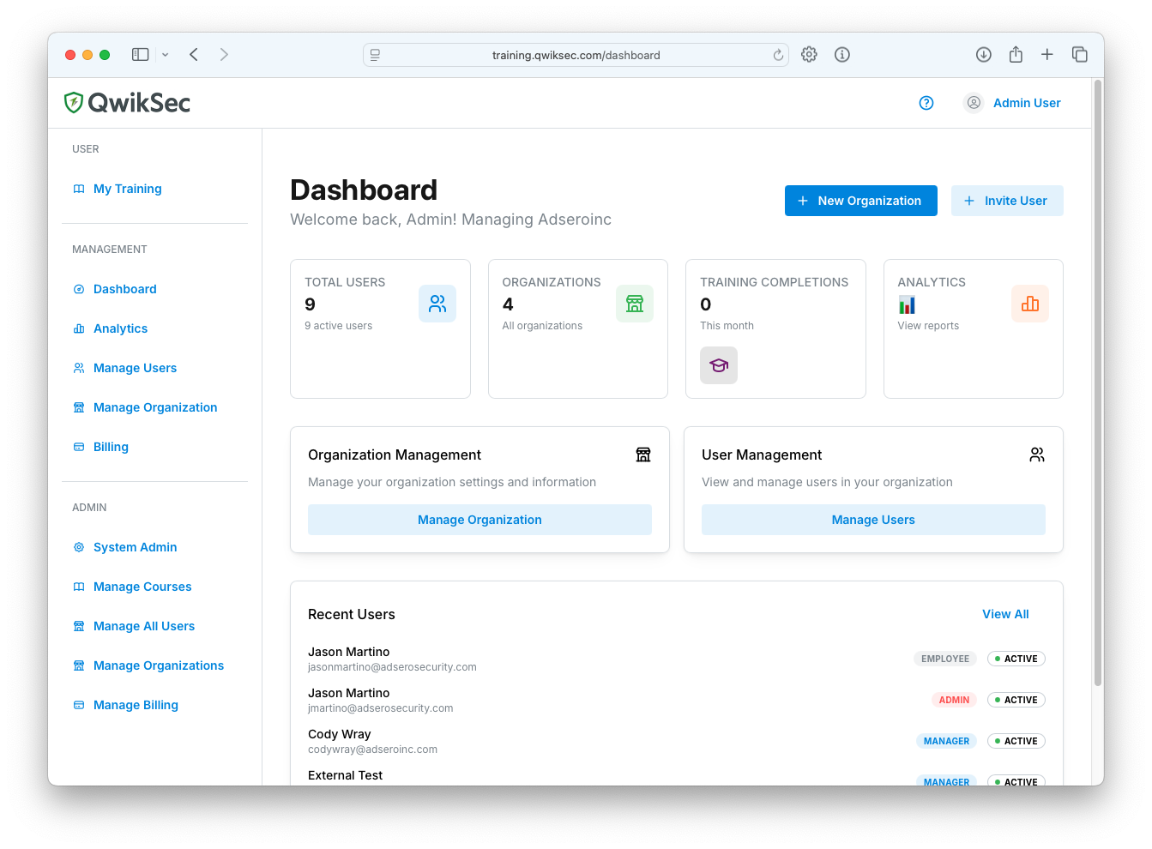The height and width of the screenshot is (849, 1152).
Task: Show Safari tab overview icon
Action: [x=1080, y=55]
